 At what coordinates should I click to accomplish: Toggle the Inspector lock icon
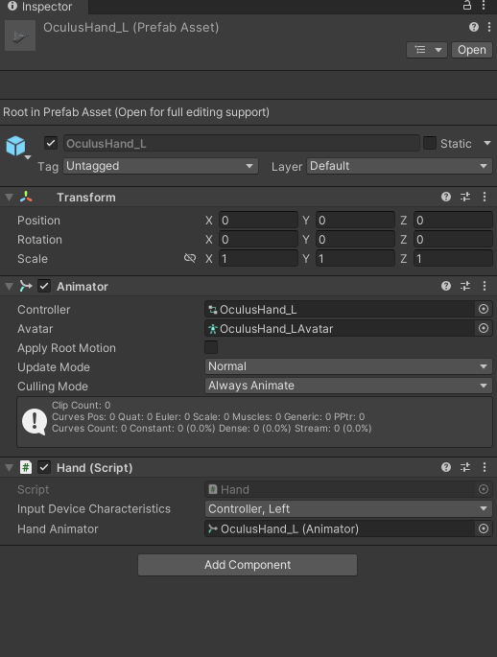(467, 5)
